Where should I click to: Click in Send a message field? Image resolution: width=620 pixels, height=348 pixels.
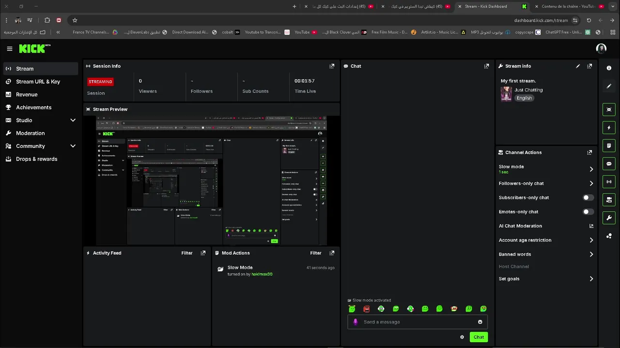(418, 322)
